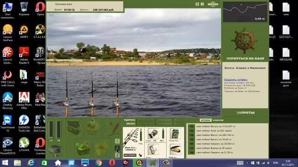Viewport: 298px width, 167px height.
Task: Click the Севрюгу на 5.722 кг entry
Action: 215,153
